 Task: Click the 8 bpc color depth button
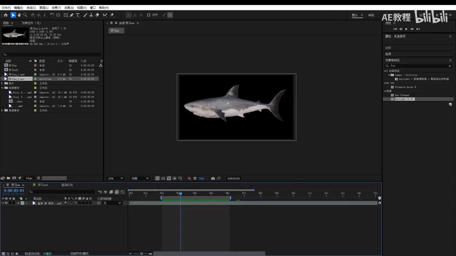29,178
